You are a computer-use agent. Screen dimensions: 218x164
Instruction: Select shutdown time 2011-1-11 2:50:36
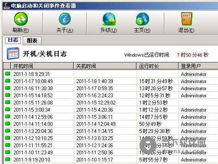[95, 153]
